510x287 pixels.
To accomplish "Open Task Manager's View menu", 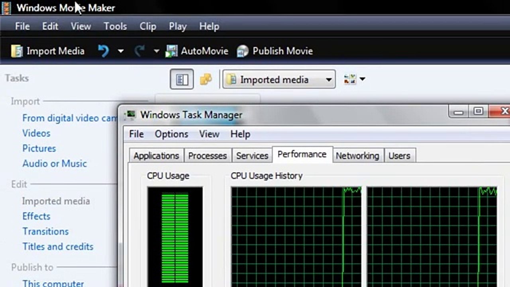I will (x=209, y=134).
